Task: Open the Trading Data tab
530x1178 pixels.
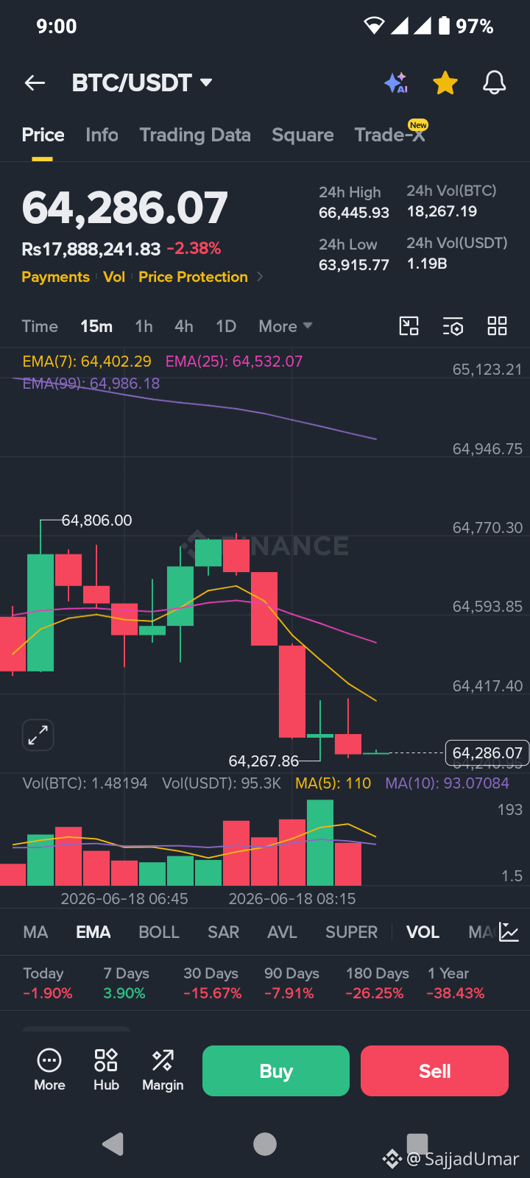Action: click(195, 135)
